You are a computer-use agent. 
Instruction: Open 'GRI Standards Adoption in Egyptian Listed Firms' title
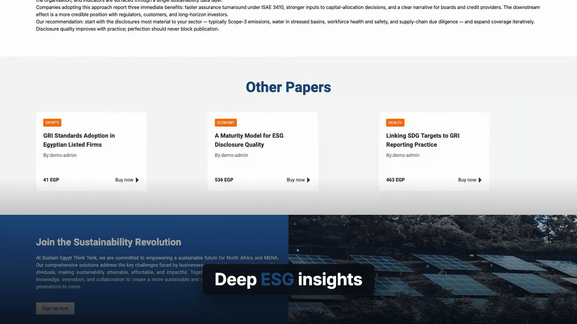(x=79, y=140)
